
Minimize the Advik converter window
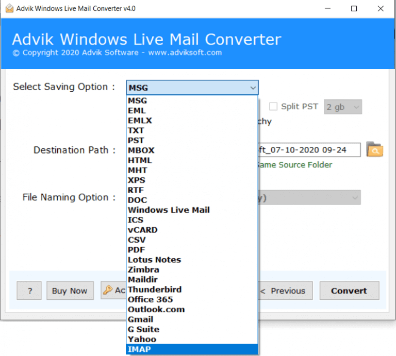[327, 9]
